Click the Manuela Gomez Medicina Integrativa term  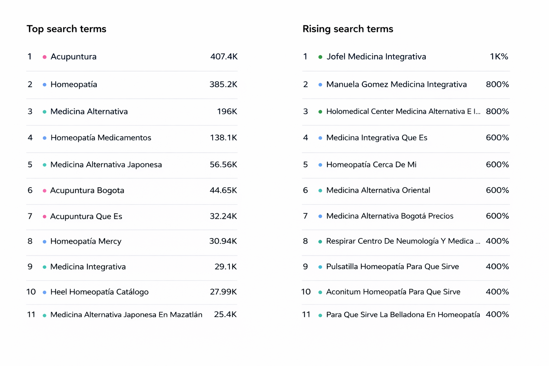396,84
